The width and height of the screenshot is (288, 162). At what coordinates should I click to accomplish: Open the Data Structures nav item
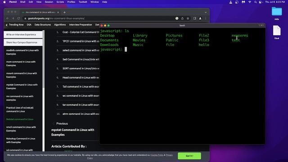[x=43, y=25]
